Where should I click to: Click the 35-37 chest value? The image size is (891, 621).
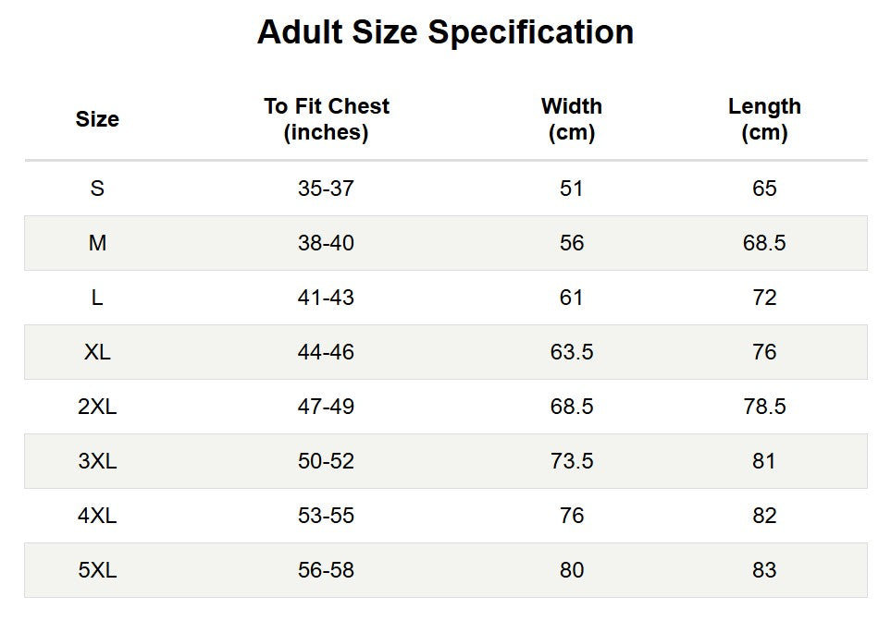(x=327, y=189)
